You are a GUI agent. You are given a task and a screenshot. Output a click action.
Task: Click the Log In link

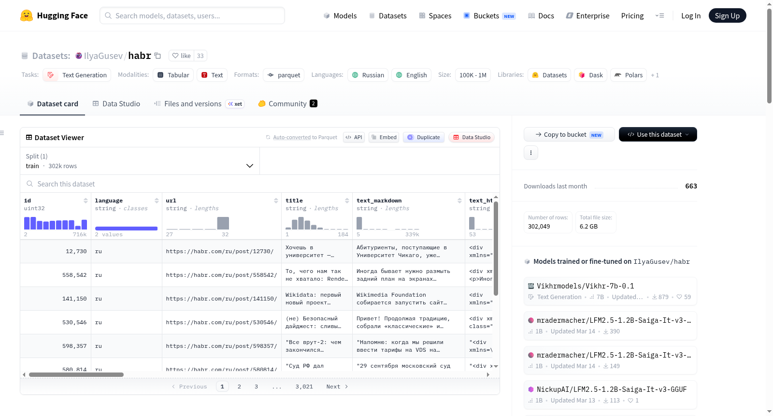coord(691,15)
